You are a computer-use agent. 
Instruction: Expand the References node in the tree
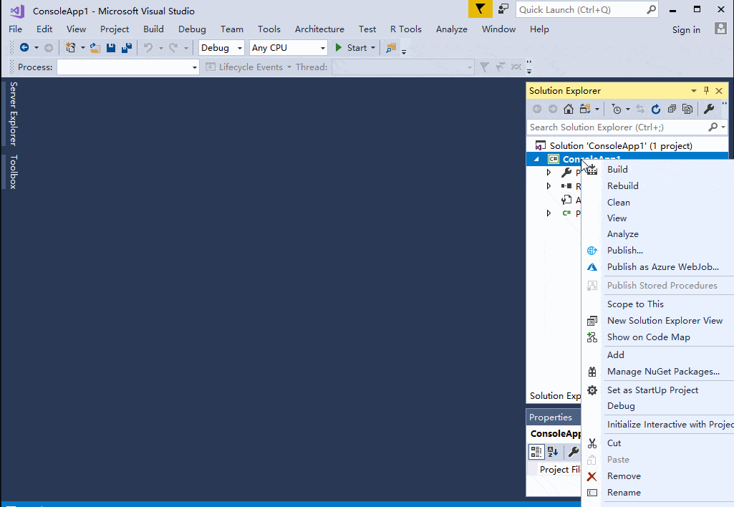tap(549, 186)
